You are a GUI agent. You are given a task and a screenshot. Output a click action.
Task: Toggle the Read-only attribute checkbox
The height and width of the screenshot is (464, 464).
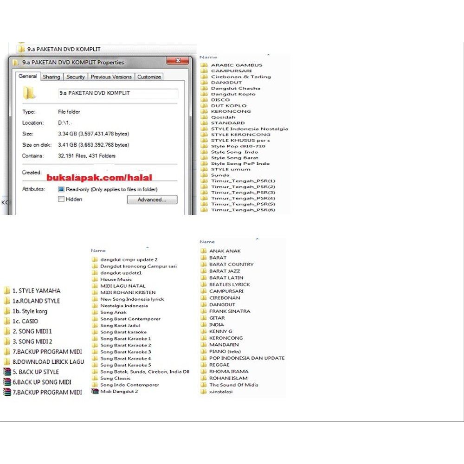point(61,189)
